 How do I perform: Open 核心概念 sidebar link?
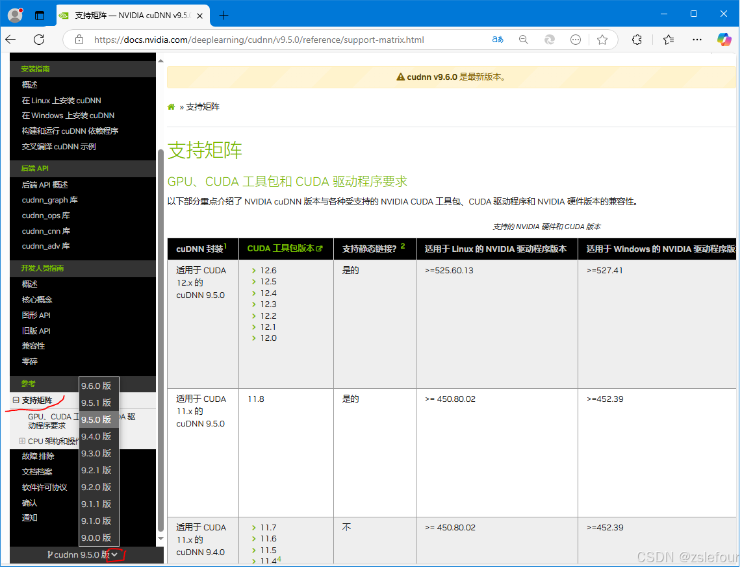pos(37,300)
